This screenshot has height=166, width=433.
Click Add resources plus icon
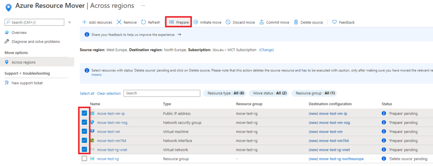pos(85,22)
